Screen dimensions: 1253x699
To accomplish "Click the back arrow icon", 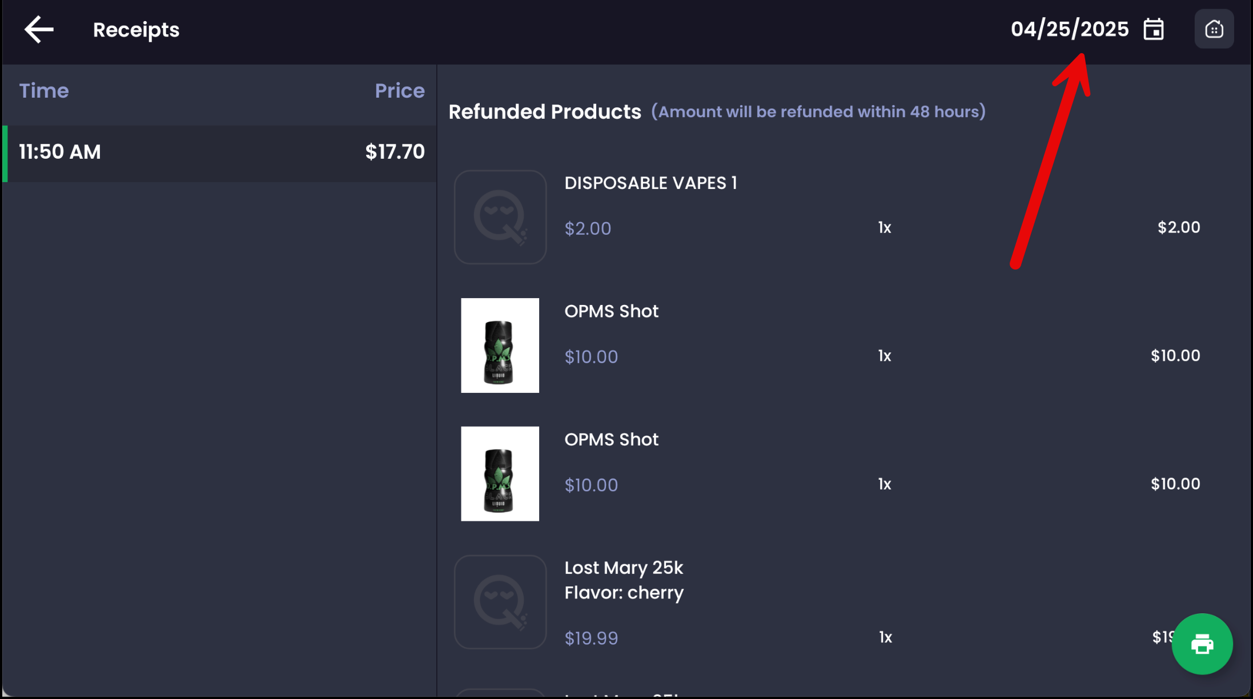I will (x=39, y=30).
